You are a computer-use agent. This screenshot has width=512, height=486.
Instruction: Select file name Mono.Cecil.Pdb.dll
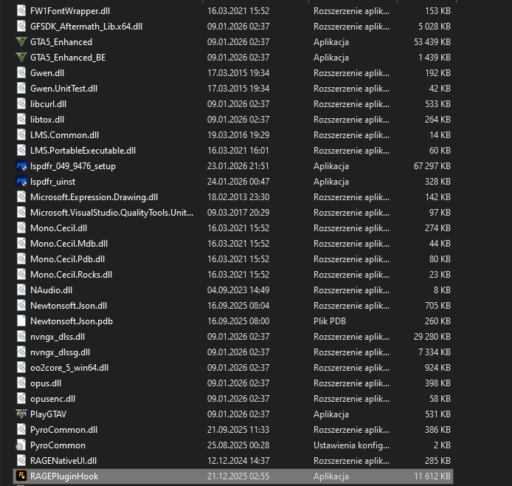[x=68, y=259]
